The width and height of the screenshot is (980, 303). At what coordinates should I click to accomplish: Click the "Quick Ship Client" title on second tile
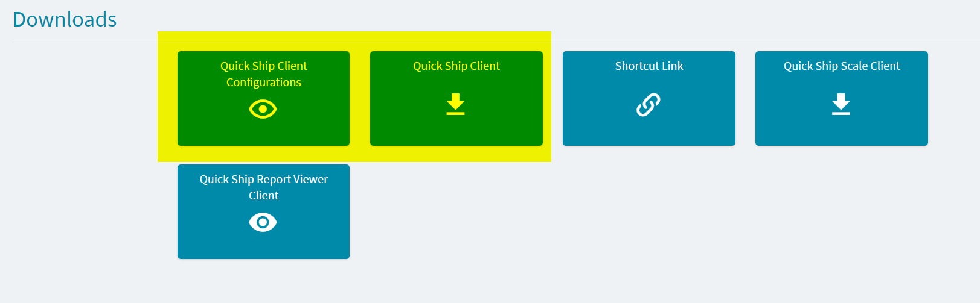click(x=456, y=66)
